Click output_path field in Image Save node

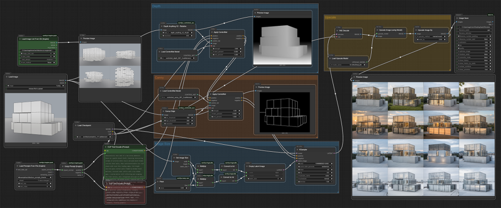(475, 27)
